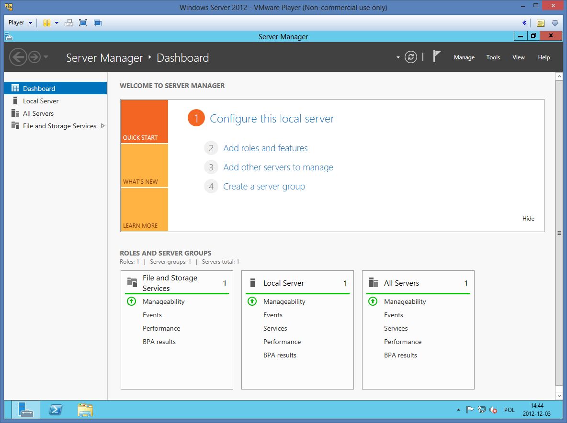Click BPA results in File and Storage Services tile
The image size is (567, 423).
point(159,342)
